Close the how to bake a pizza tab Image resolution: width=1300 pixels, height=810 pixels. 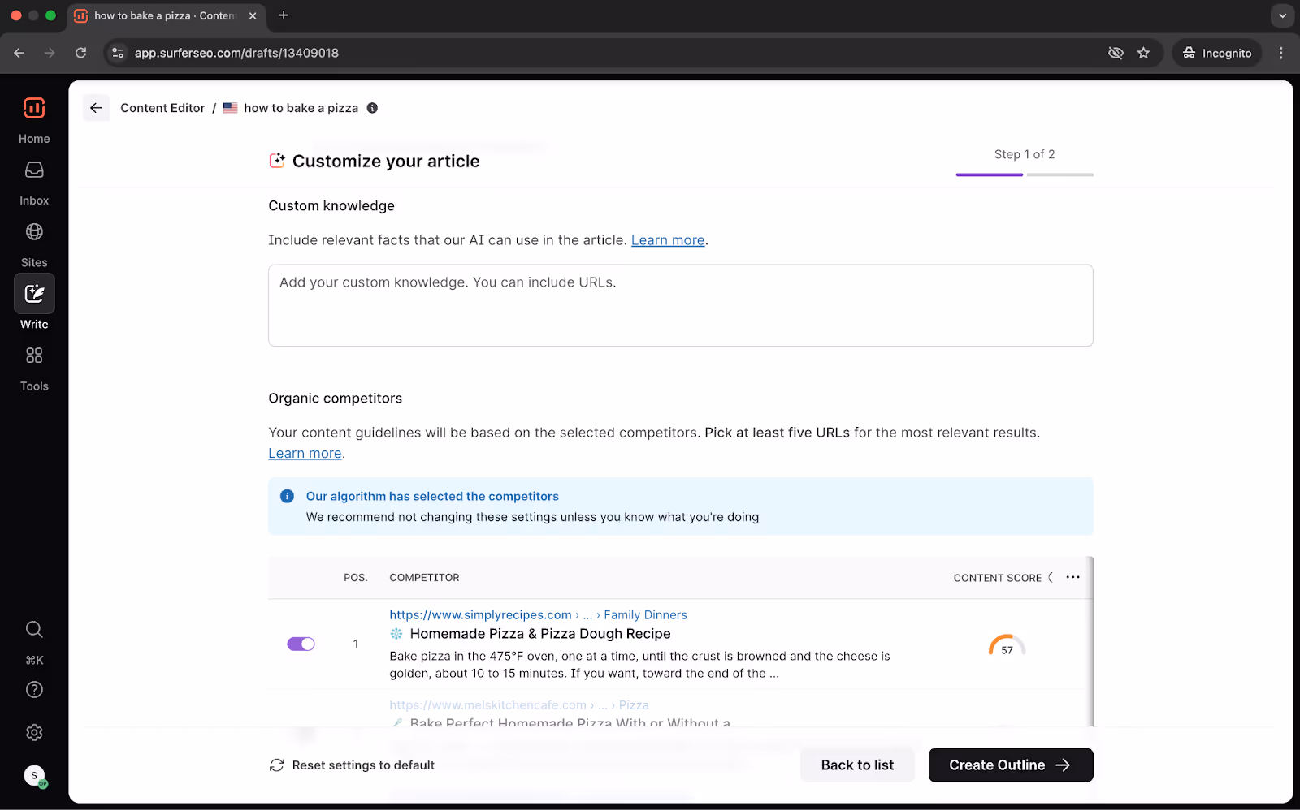253,15
